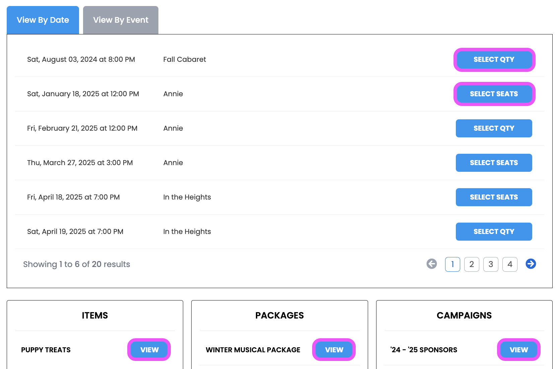Click the WINTER MUSICAL PACKAGE label
This screenshot has height=369, width=558.
click(x=253, y=350)
